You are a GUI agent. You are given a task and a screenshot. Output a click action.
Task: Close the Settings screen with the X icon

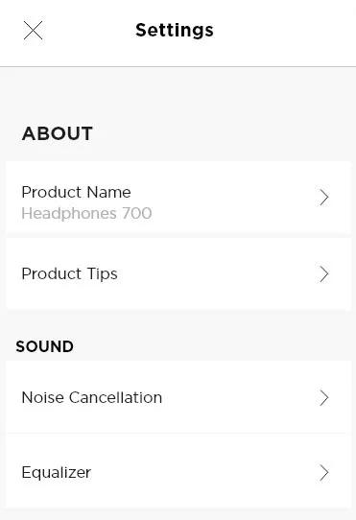(x=34, y=30)
